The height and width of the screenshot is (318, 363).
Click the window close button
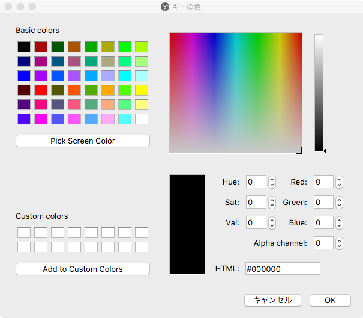click(x=8, y=7)
